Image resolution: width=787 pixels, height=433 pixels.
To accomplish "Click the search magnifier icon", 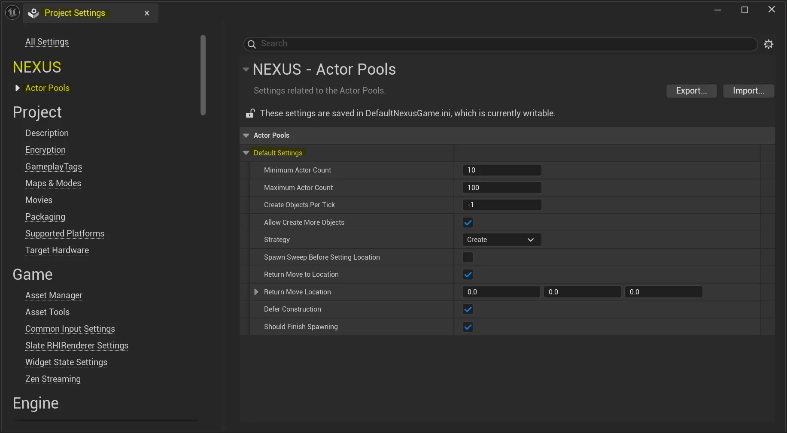I will (252, 44).
